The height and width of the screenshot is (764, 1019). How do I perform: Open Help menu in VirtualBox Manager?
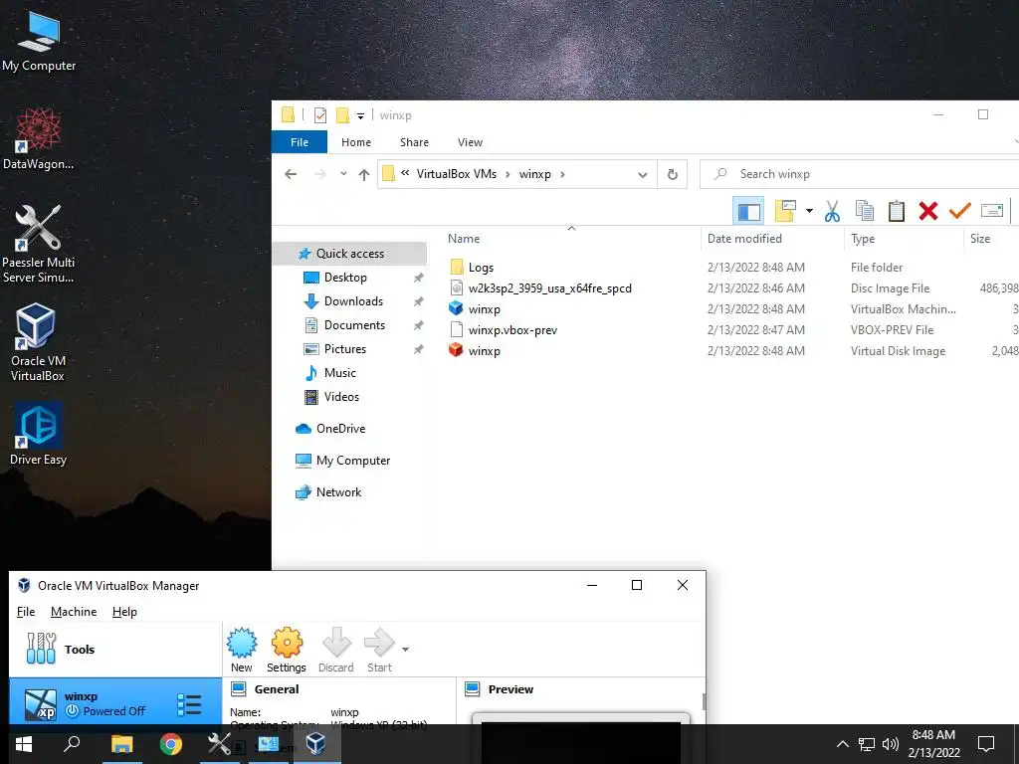click(x=124, y=612)
